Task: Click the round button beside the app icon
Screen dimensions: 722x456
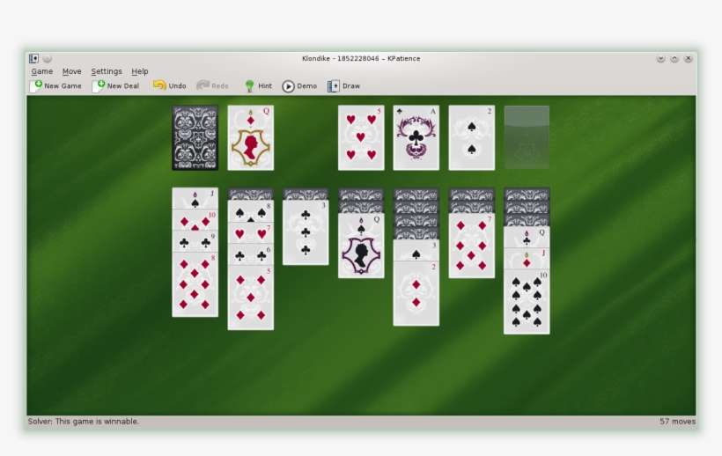Action: point(47,58)
